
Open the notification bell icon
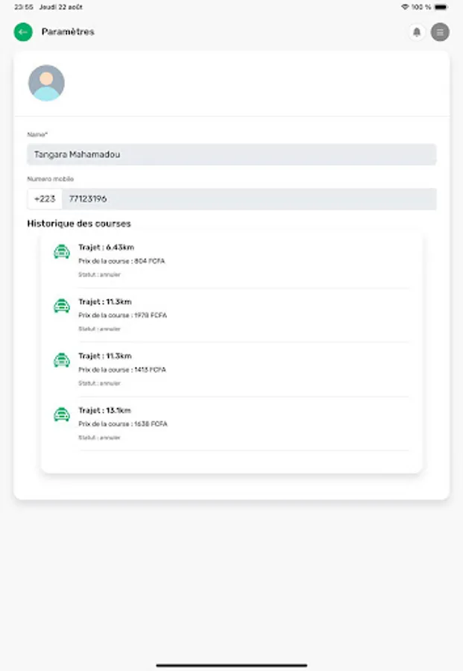[x=417, y=32]
